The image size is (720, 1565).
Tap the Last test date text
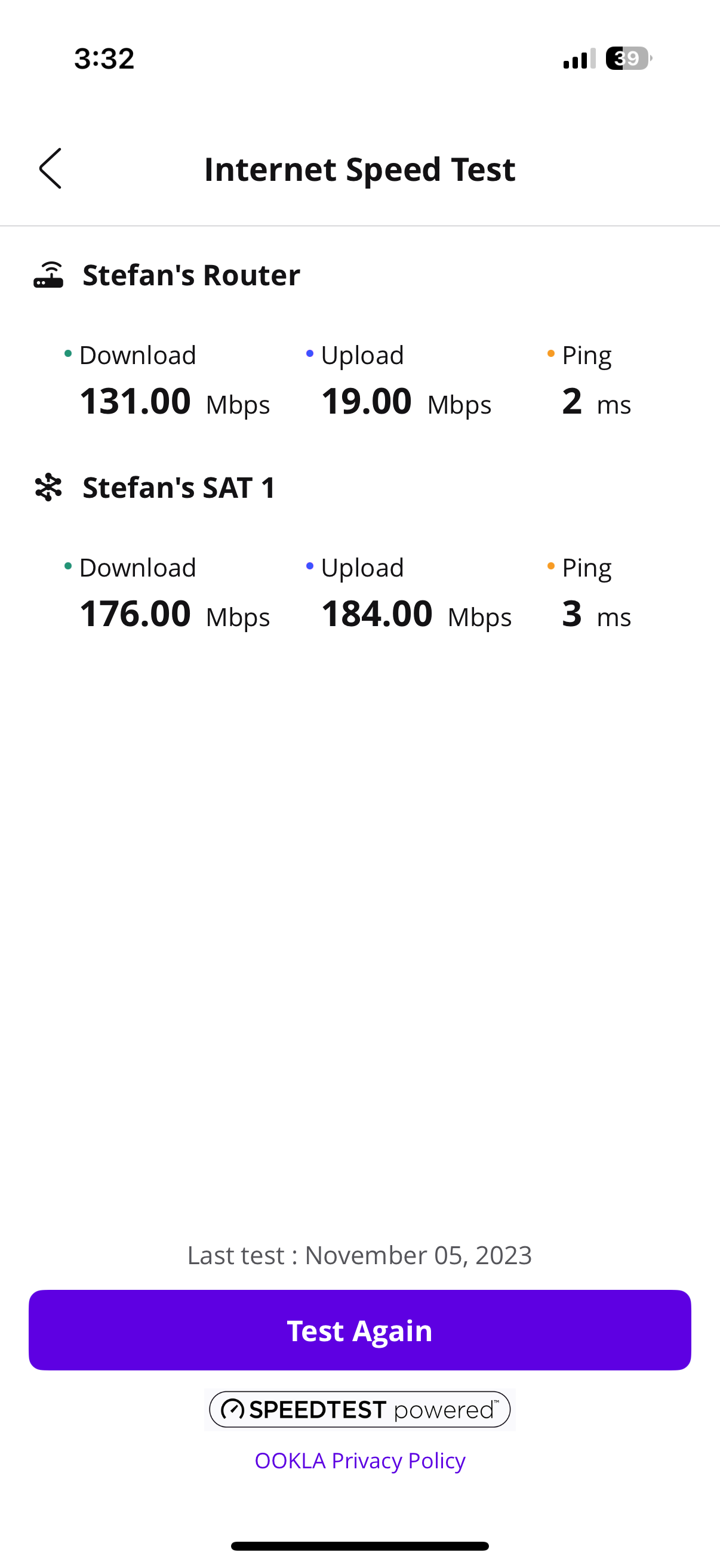pos(359,1255)
